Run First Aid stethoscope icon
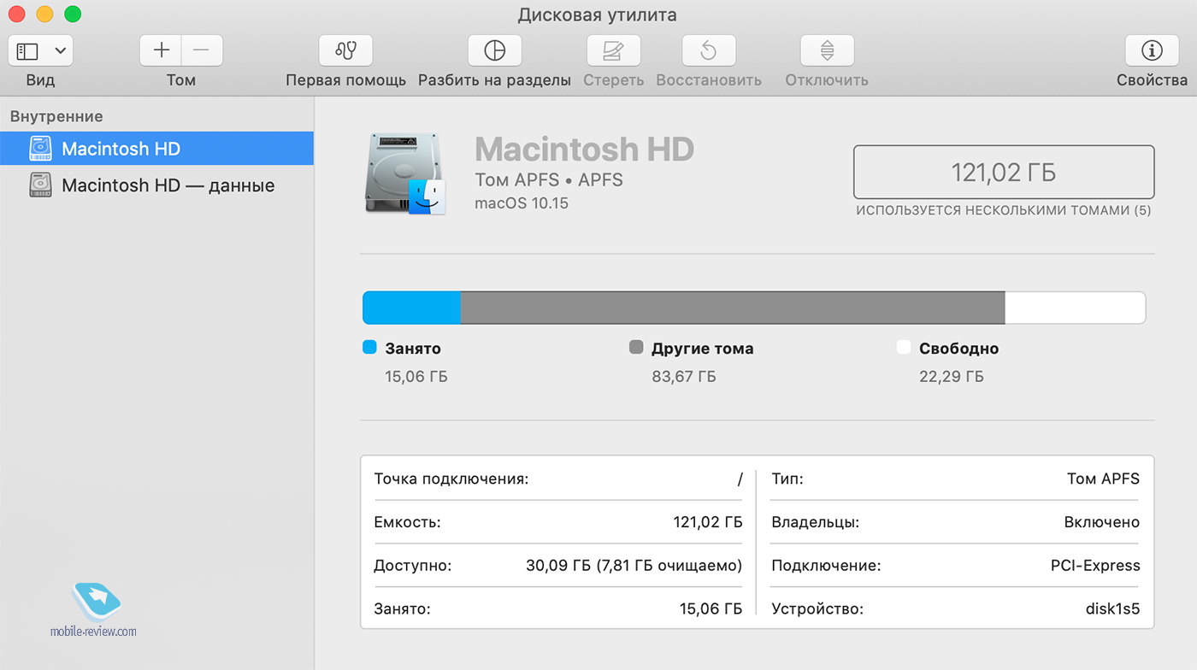 pyautogui.click(x=345, y=50)
